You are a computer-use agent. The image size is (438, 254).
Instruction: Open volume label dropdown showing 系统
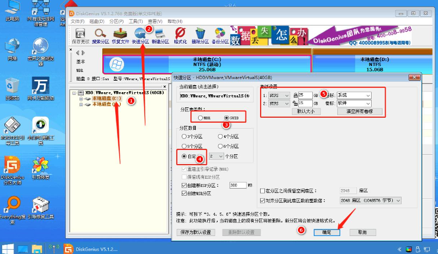(354, 95)
